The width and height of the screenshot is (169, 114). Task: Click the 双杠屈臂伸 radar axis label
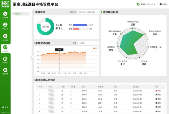pos(122,61)
